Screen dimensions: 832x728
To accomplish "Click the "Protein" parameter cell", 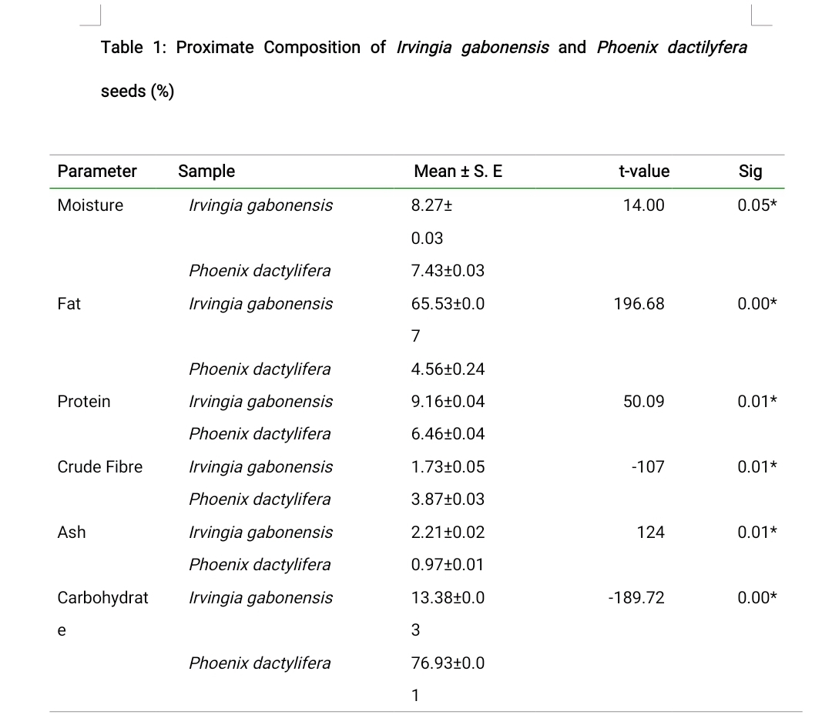I will click(84, 402).
